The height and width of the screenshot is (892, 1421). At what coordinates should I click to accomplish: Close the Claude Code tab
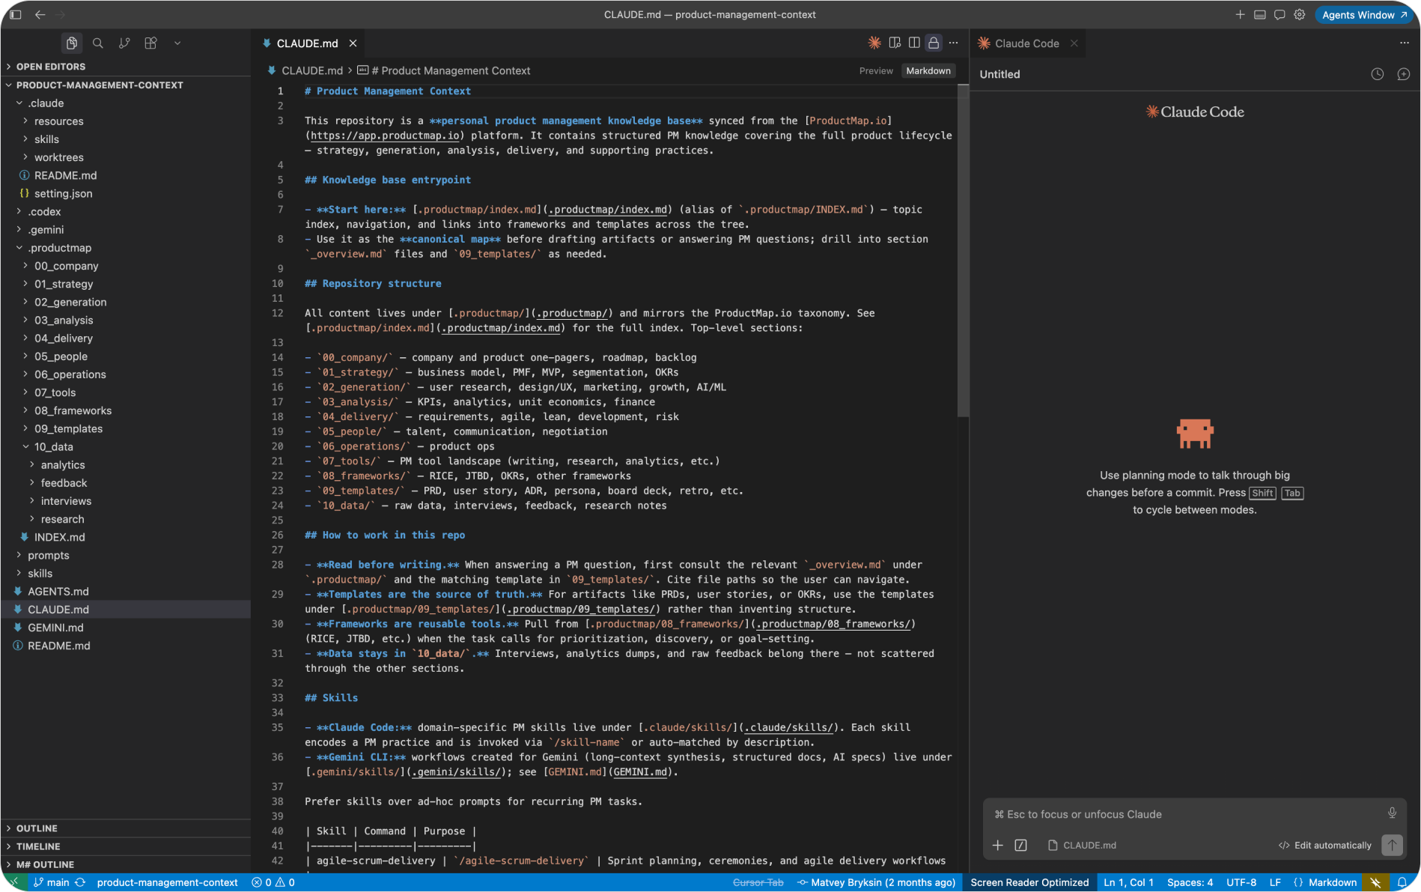tap(1074, 43)
